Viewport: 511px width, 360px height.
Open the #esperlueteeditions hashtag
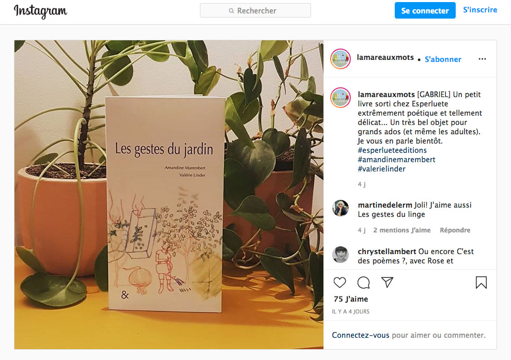click(392, 150)
